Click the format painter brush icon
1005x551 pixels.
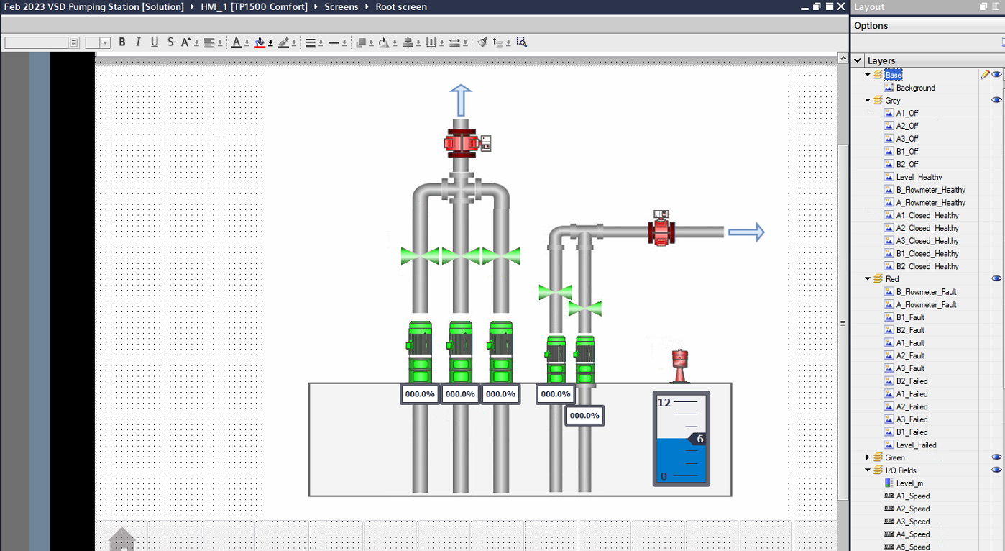click(x=482, y=42)
